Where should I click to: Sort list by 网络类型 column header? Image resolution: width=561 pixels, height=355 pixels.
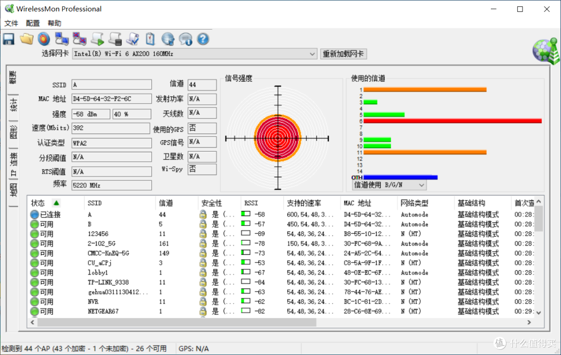pos(426,203)
